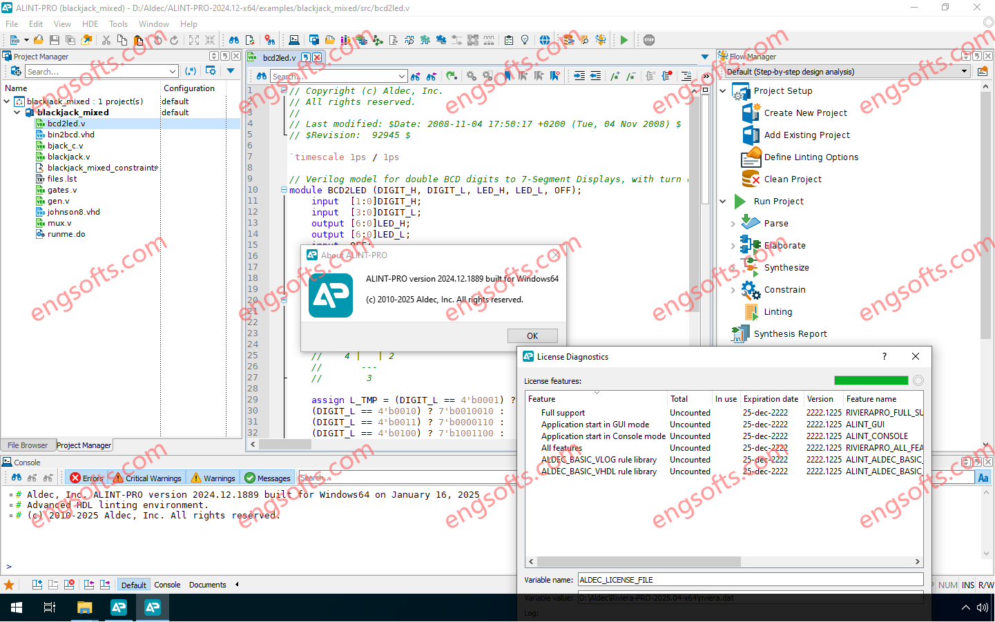The image size is (995, 622).
Task: Click the lightbulb icon in main toolbar
Action: coord(525,40)
